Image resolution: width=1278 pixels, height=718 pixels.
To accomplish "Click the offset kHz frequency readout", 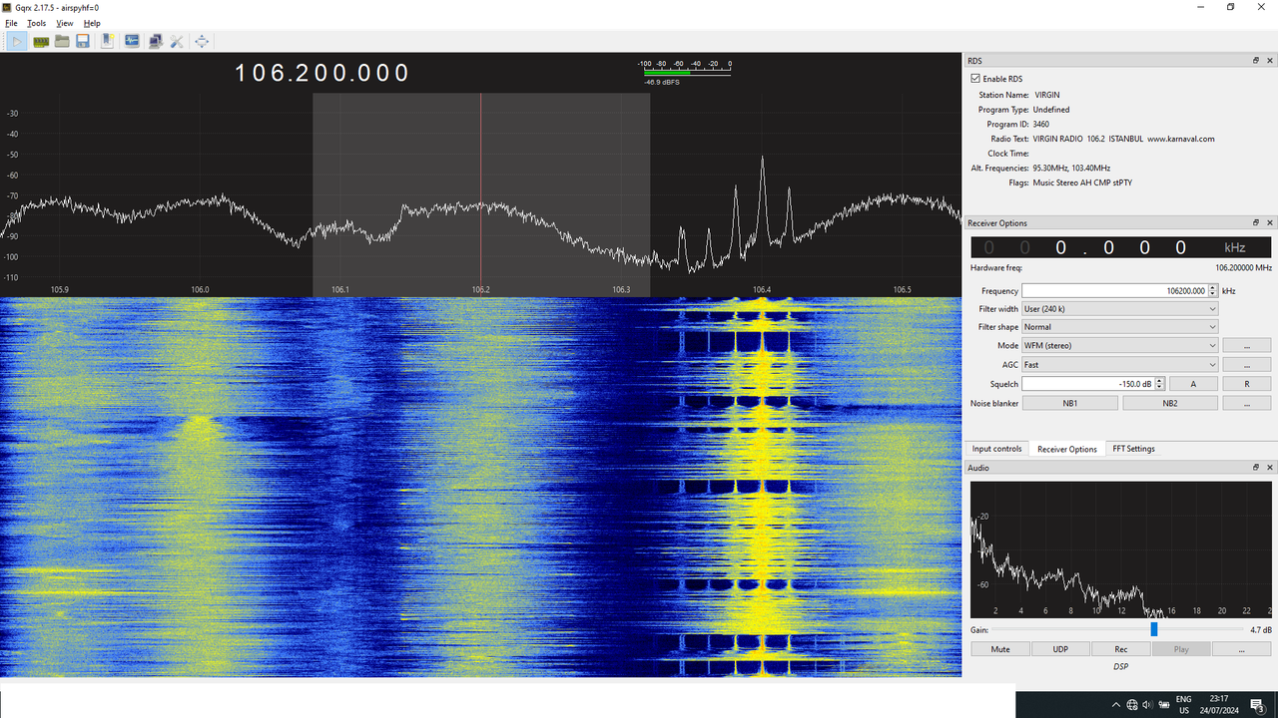I will point(1121,247).
